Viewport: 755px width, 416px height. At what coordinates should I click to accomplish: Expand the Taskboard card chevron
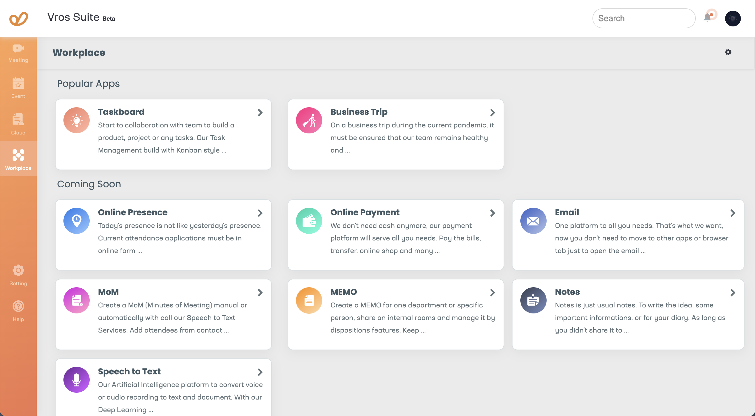tap(260, 113)
